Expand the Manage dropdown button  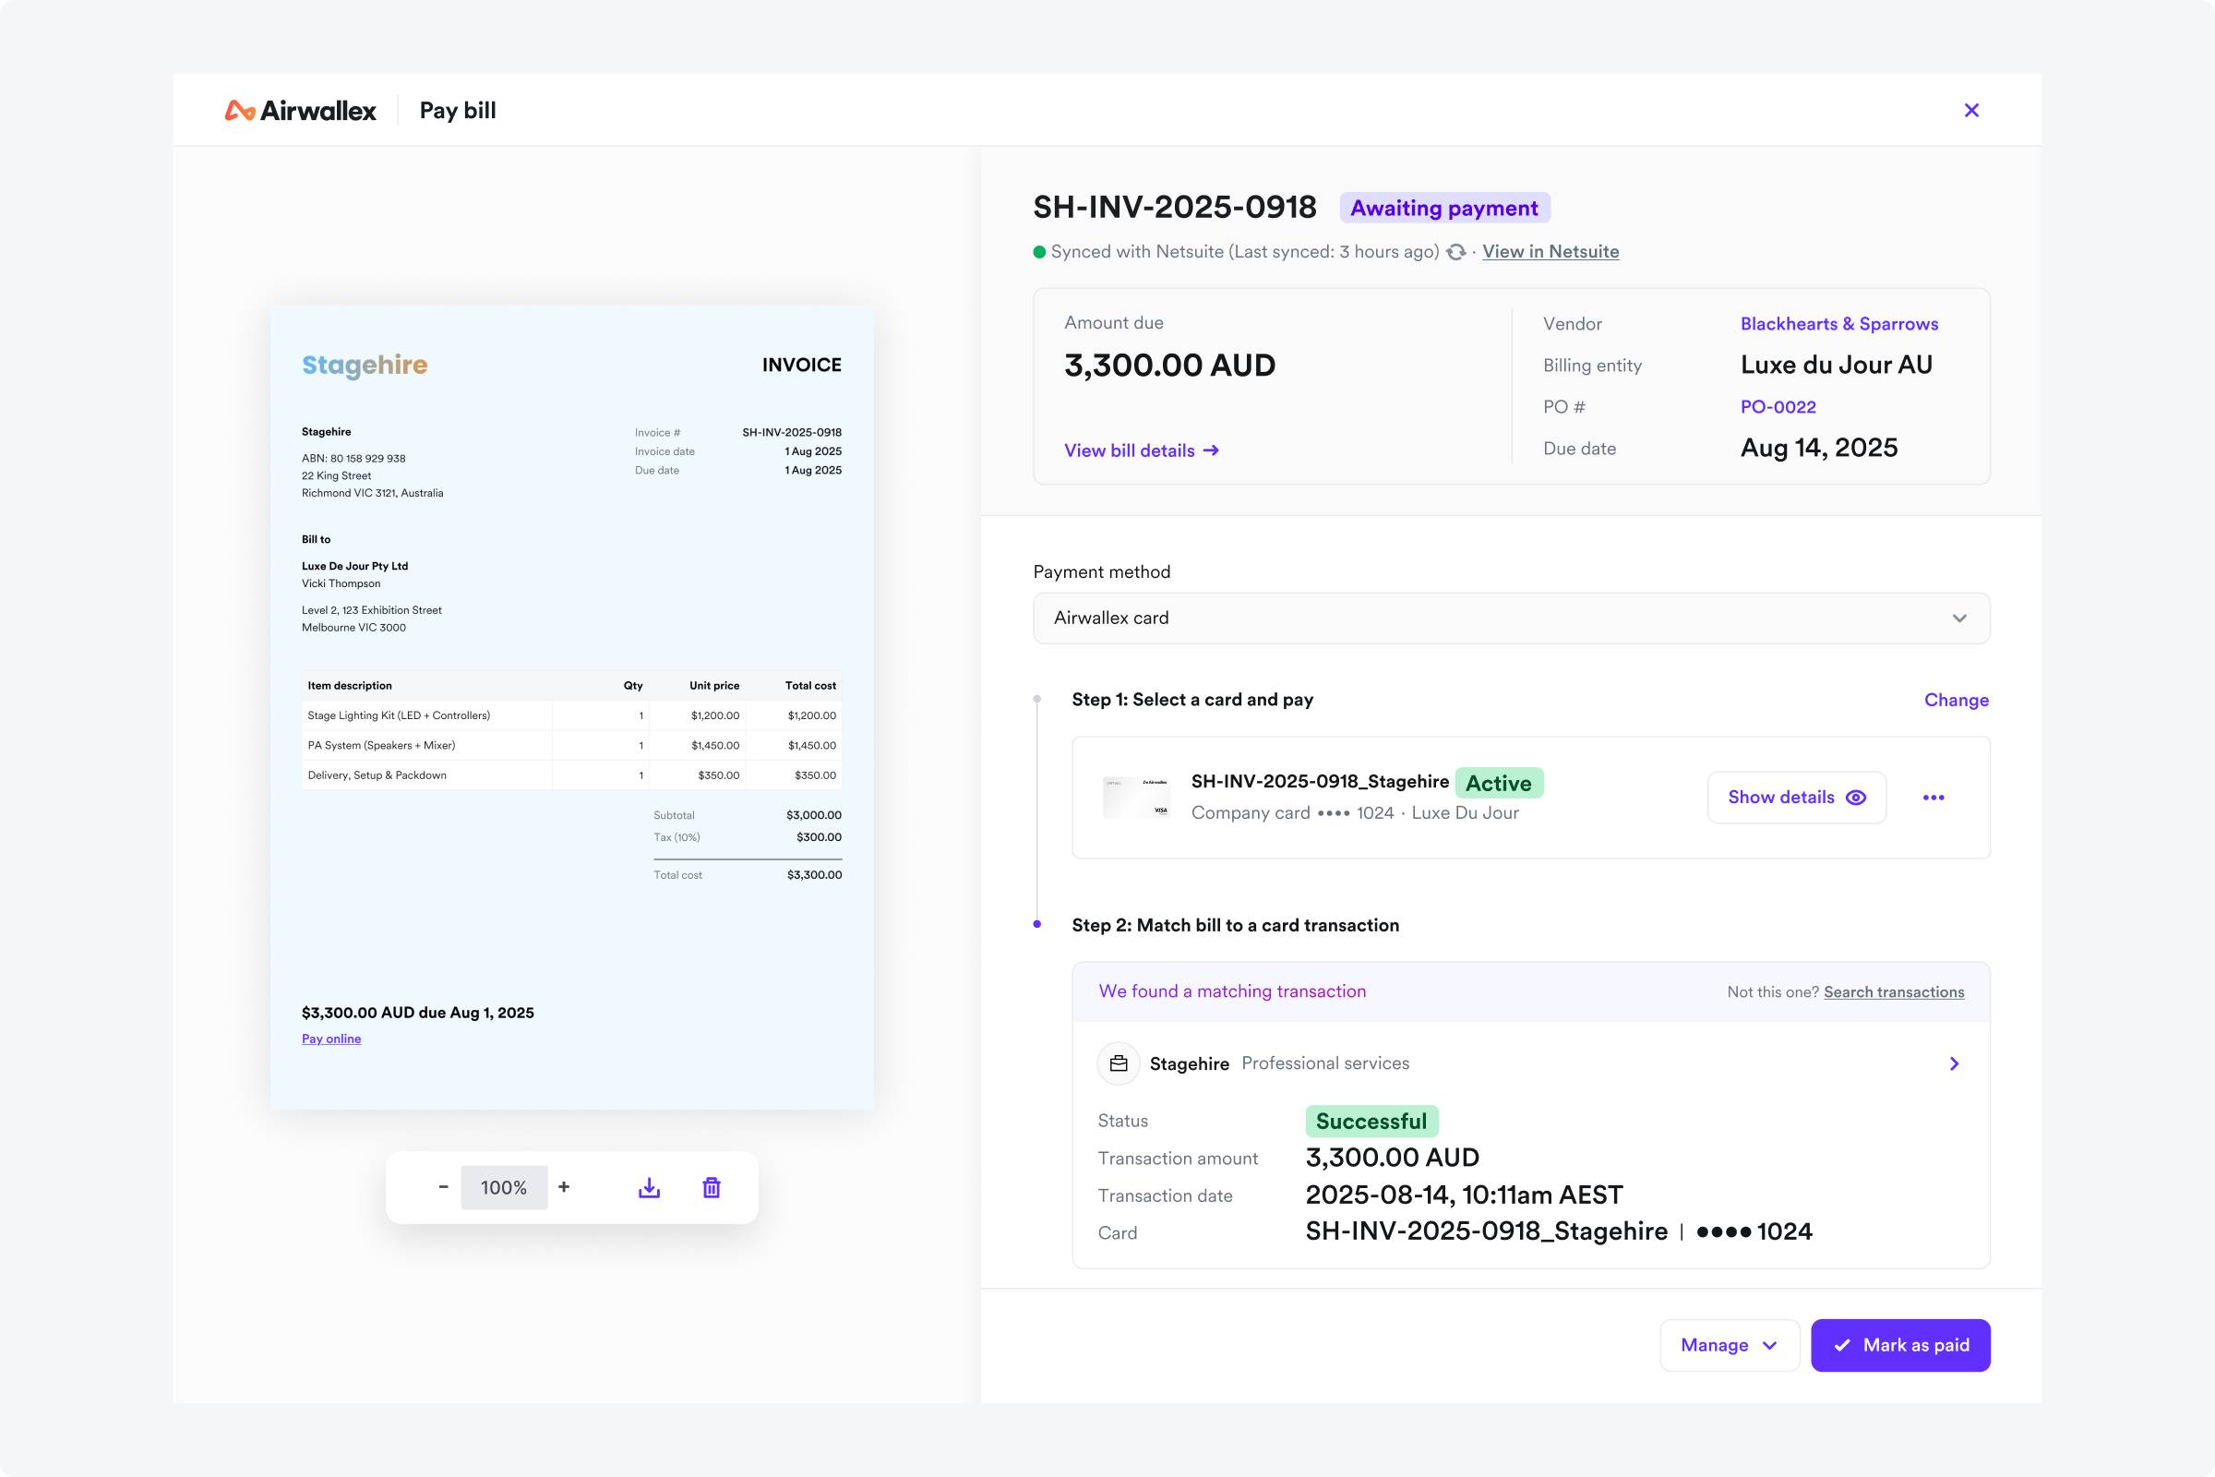coord(1729,1345)
